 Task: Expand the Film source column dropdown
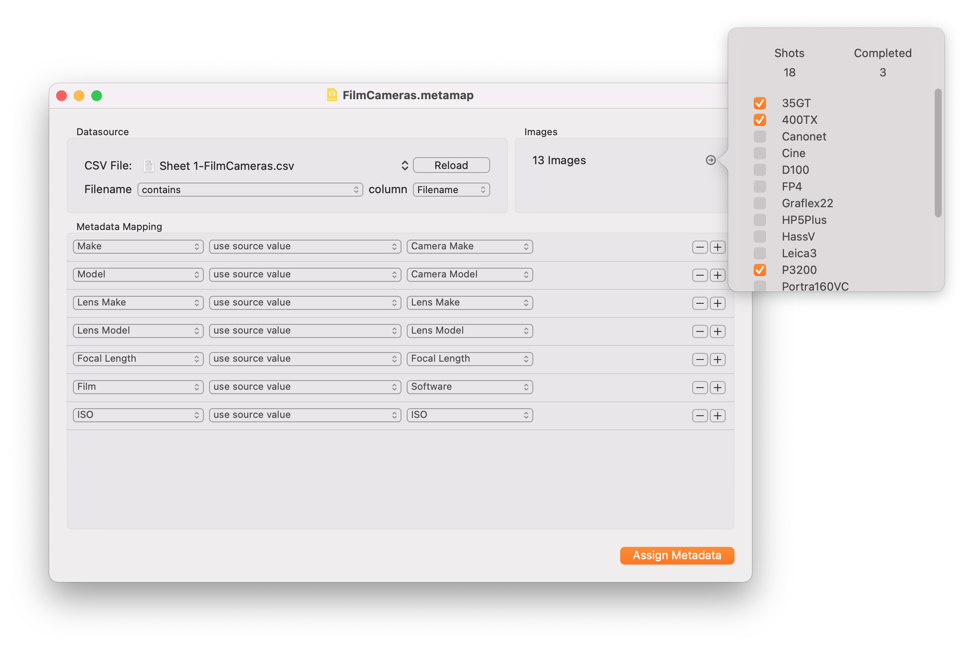coord(139,387)
